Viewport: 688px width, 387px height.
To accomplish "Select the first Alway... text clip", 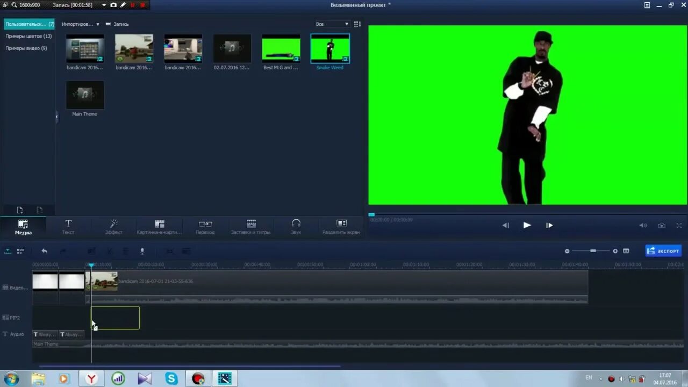I will click(45, 334).
